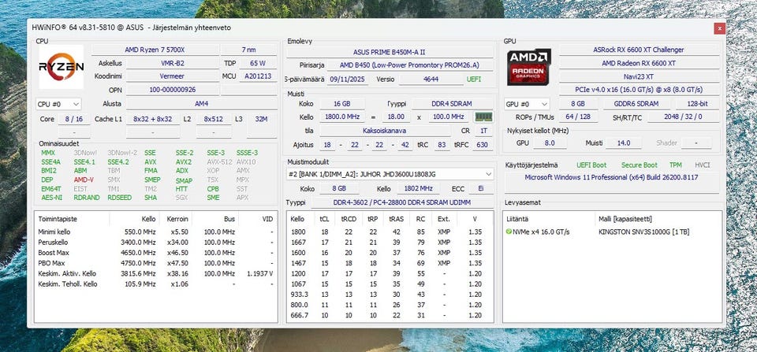Expand the memory module BANK 1/DIMM_A2 dropdown

click(x=390, y=173)
